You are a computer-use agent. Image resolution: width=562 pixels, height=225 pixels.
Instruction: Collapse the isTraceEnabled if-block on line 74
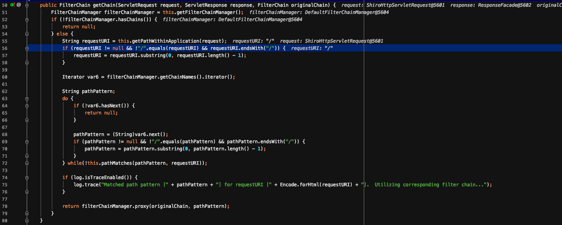(x=27, y=178)
